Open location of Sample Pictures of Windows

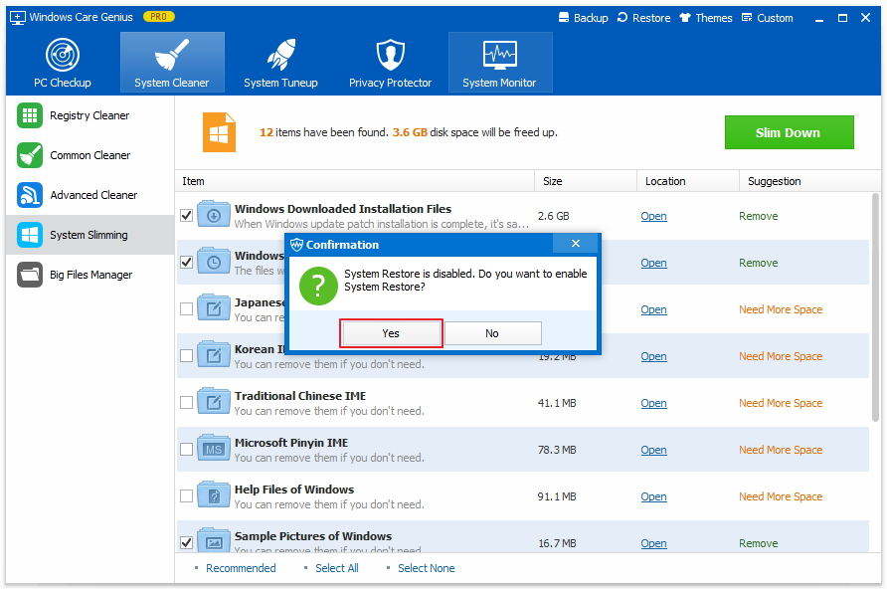pos(653,543)
